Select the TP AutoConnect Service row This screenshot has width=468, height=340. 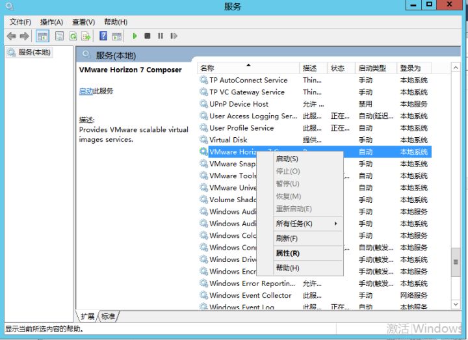click(x=315, y=80)
